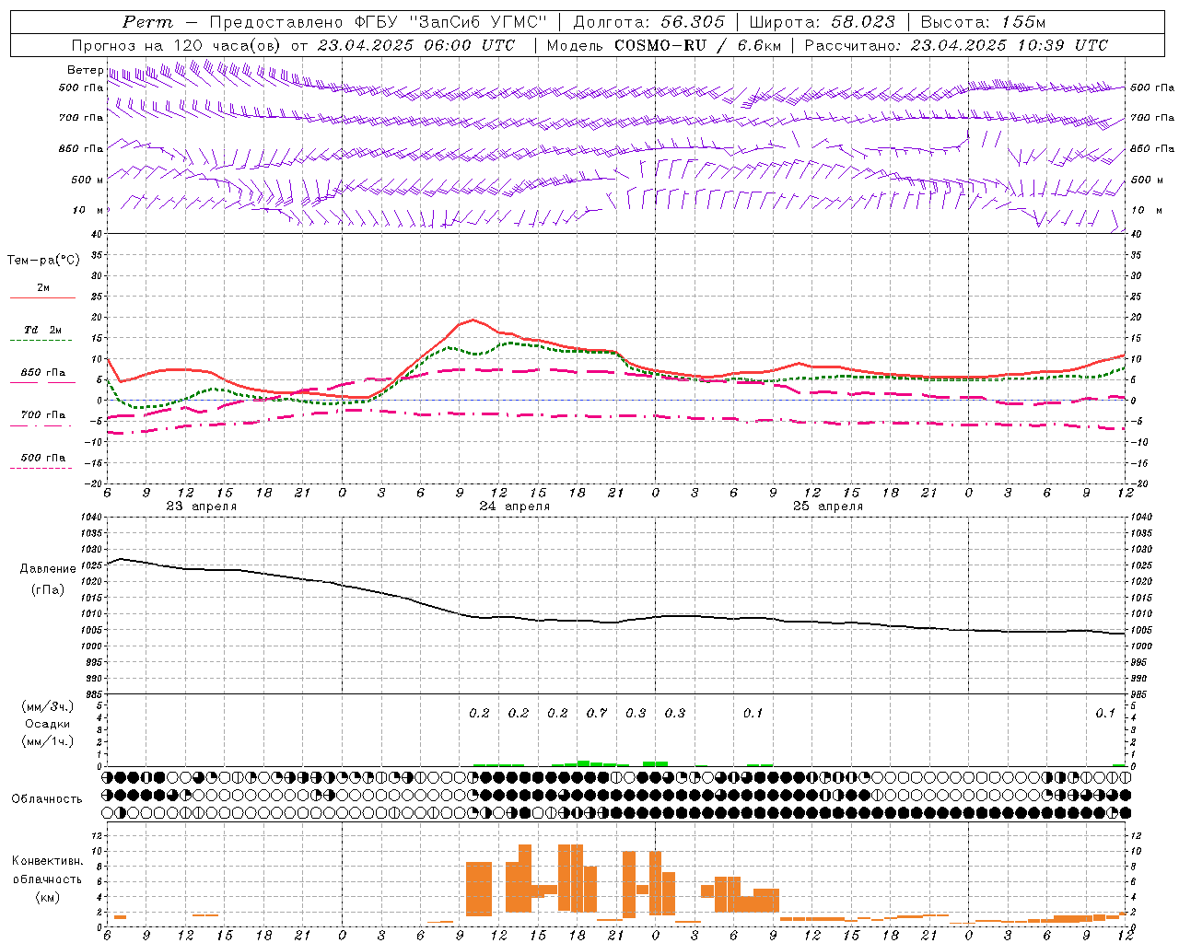Click the "24 апреля" date label
1179x943 pixels.
[x=514, y=506]
